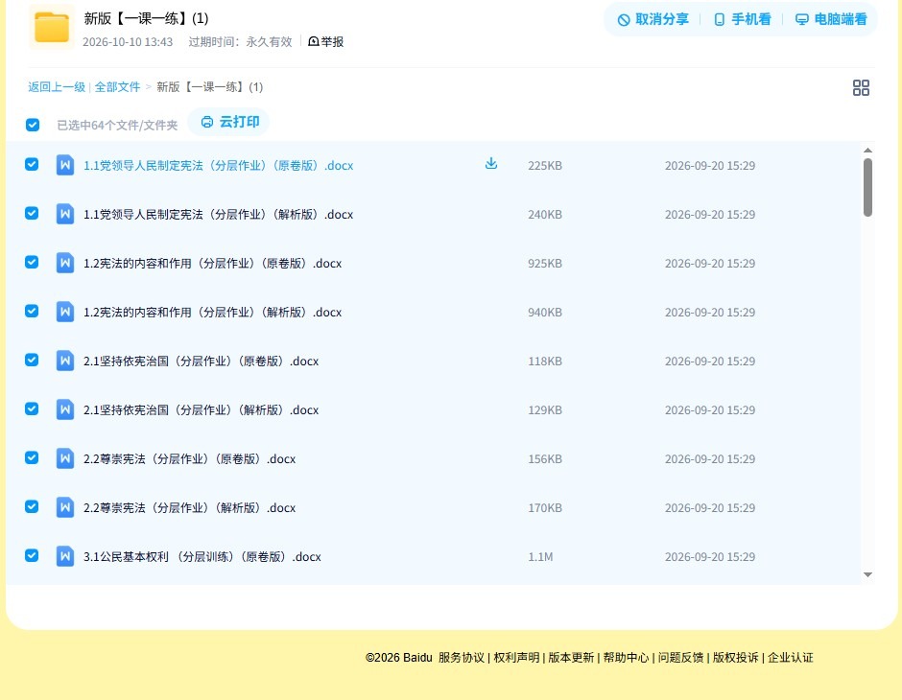Open 权利声明 footer link
This screenshot has width=902, height=700.
point(516,658)
